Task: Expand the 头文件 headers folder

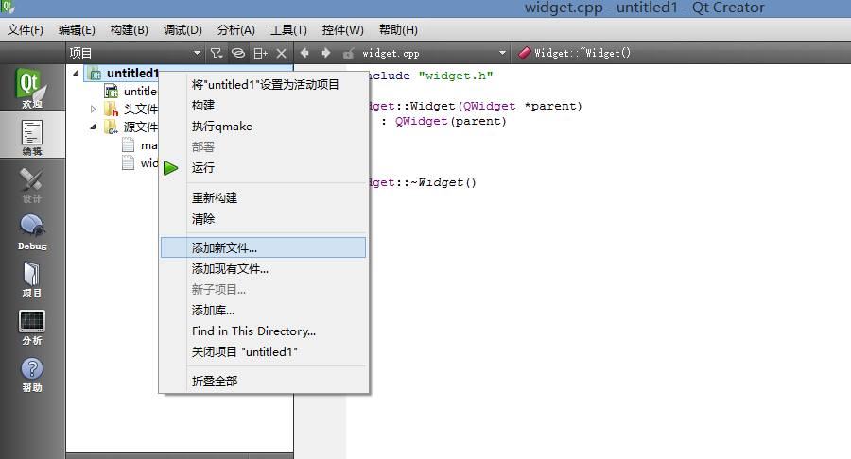Action: (x=93, y=109)
